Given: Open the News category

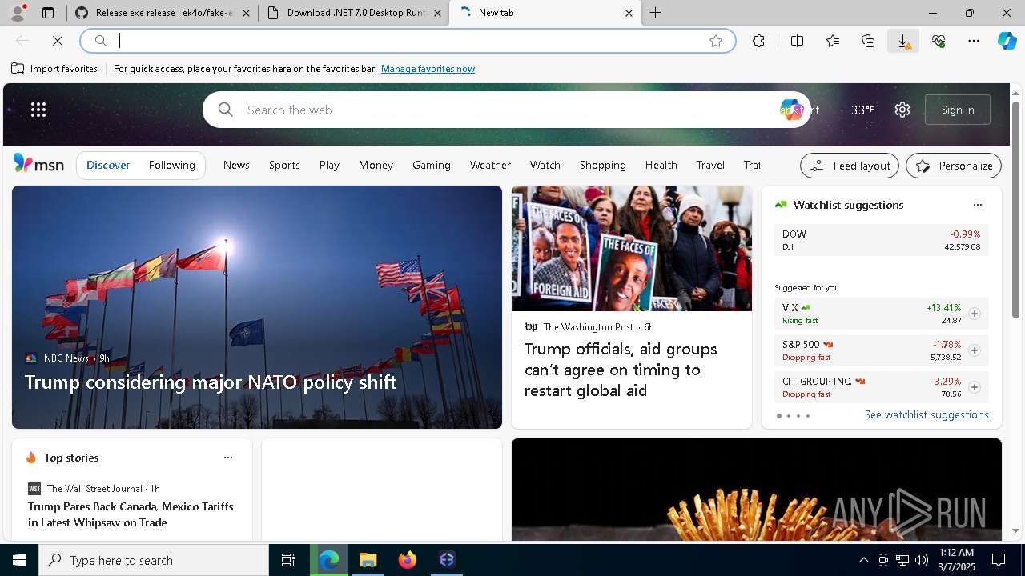Looking at the screenshot, I should pos(236,165).
